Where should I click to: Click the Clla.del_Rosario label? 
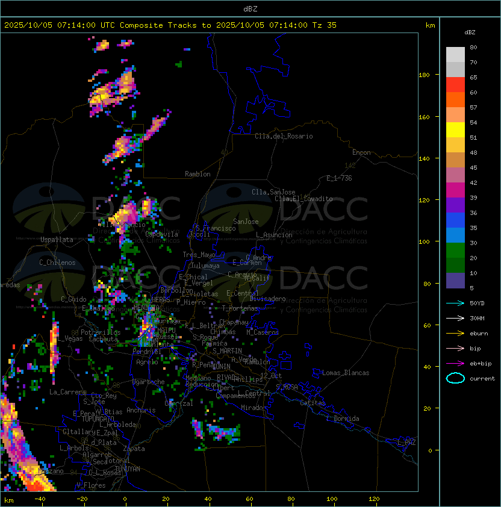tap(284, 136)
